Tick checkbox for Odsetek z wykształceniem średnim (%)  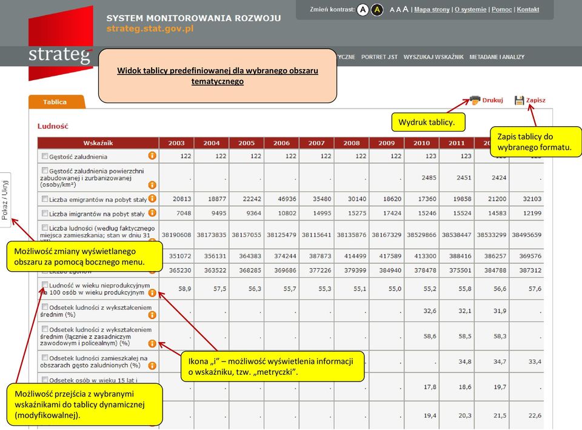(x=45, y=307)
